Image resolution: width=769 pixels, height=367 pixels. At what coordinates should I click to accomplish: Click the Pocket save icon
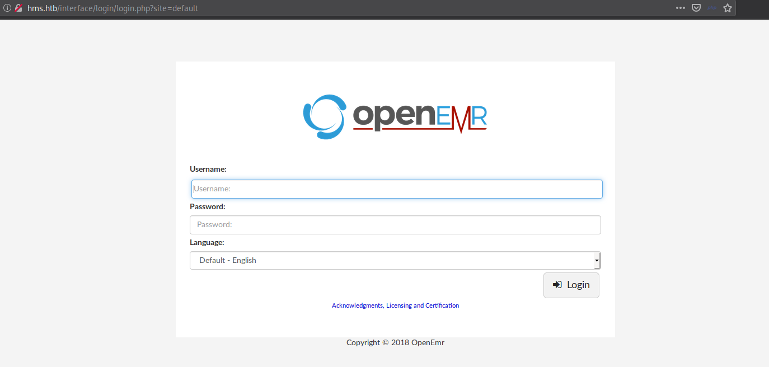(696, 8)
